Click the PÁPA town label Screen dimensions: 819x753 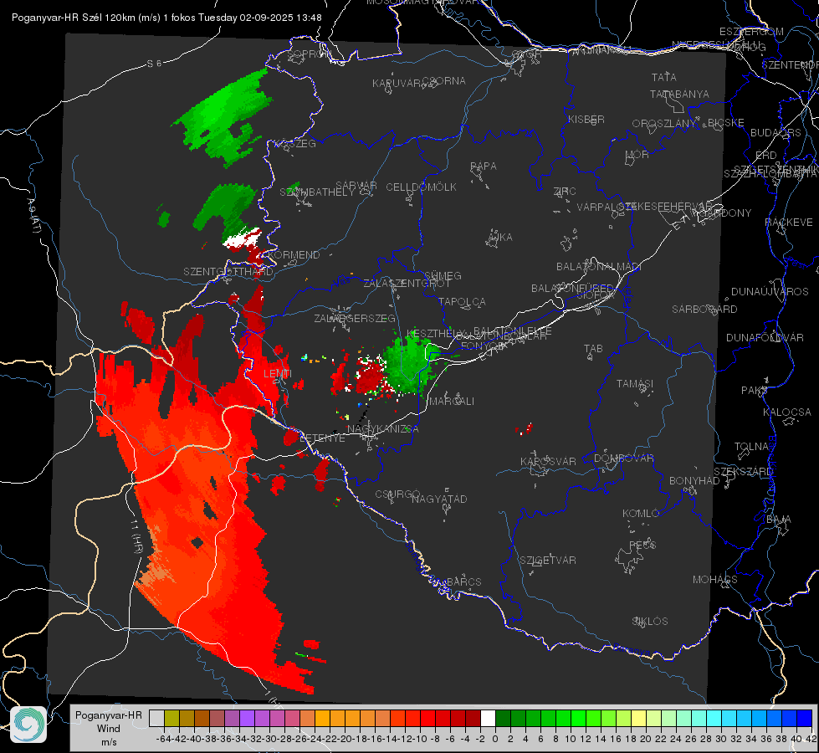[x=484, y=166]
